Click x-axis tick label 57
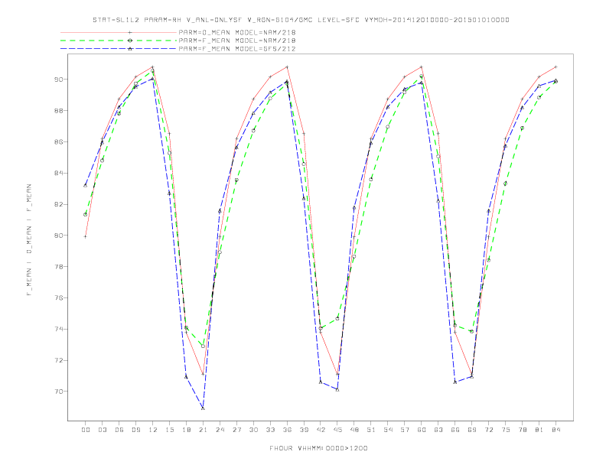The width and height of the screenshot is (606, 468). pyautogui.click(x=405, y=430)
